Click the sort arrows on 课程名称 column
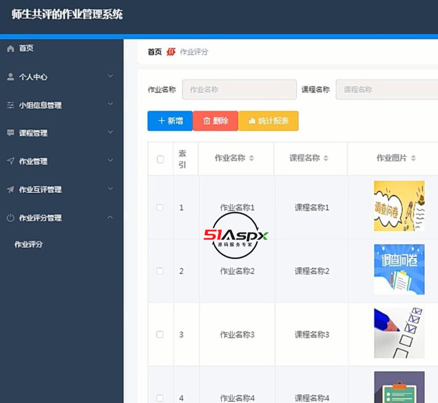Image resolution: width=438 pixels, height=403 pixels. coord(325,158)
